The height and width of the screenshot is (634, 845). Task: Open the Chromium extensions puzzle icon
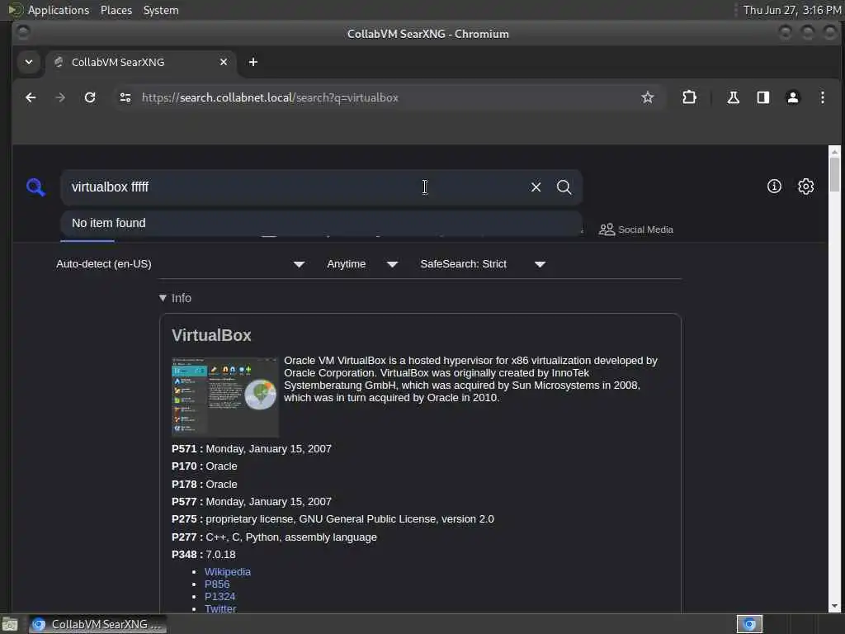coord(689,97)
